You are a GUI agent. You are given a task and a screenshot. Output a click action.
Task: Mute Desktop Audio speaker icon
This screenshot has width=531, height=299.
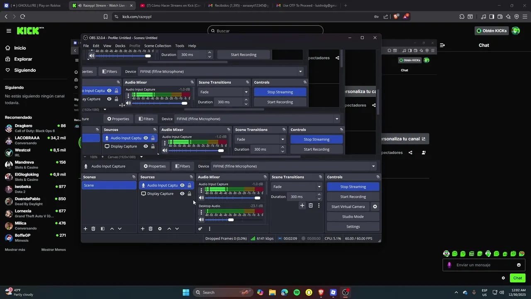click(201, 220)
